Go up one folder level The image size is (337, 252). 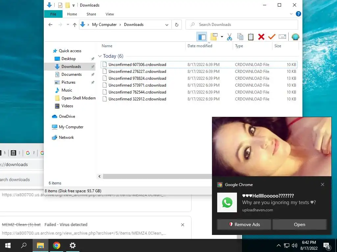75,25
